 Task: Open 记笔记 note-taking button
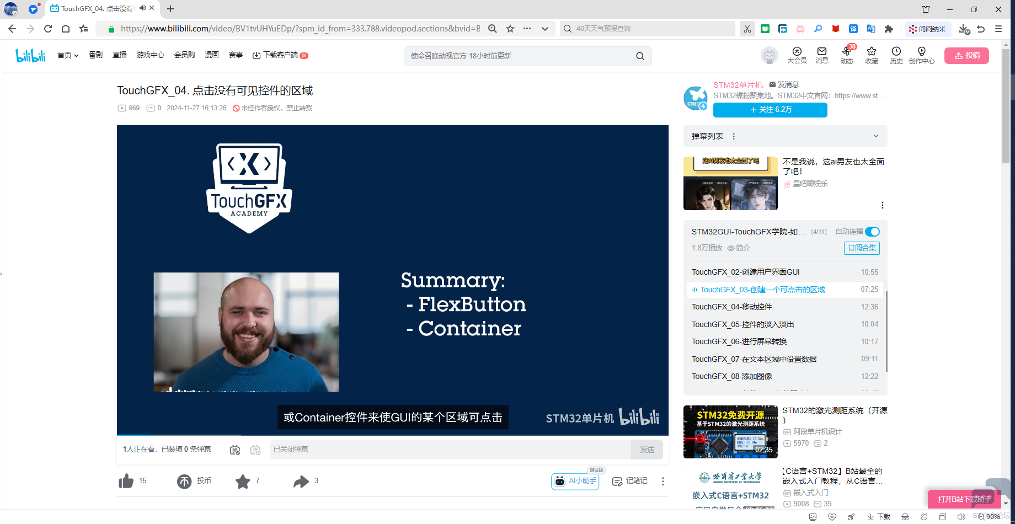click(x=629, y=481)
